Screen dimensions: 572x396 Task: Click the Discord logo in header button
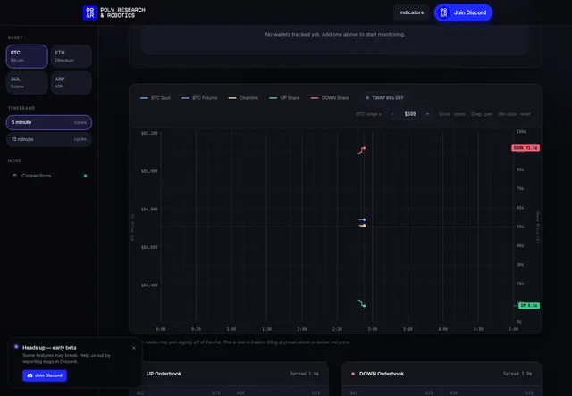point(443,12)
